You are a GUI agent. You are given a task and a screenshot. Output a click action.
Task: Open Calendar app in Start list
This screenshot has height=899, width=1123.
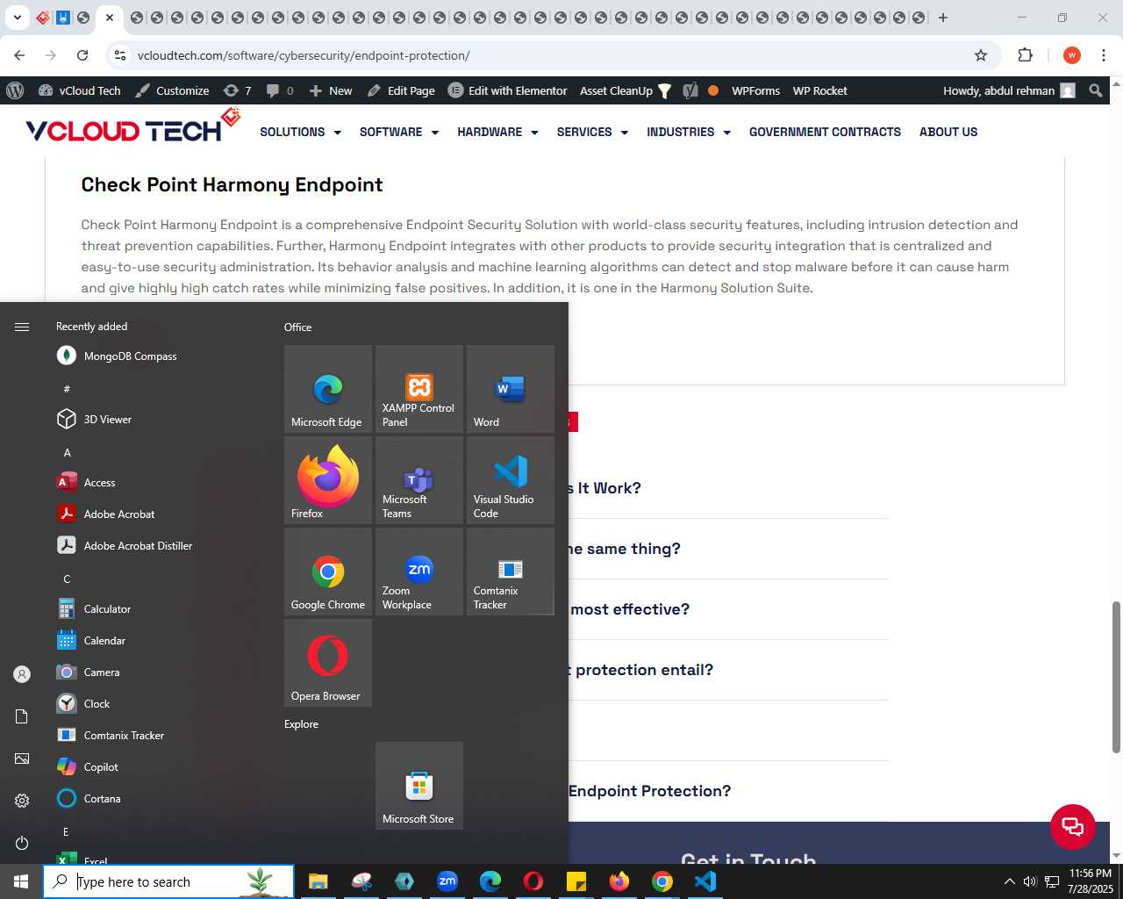click(x=158, y=640)
